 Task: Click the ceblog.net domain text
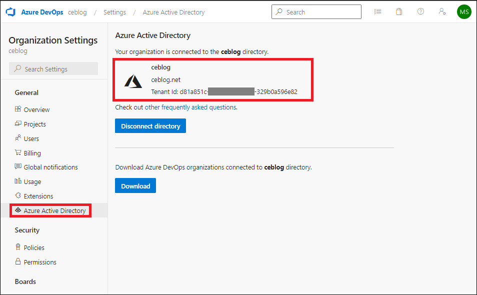[x=166, y=79]
